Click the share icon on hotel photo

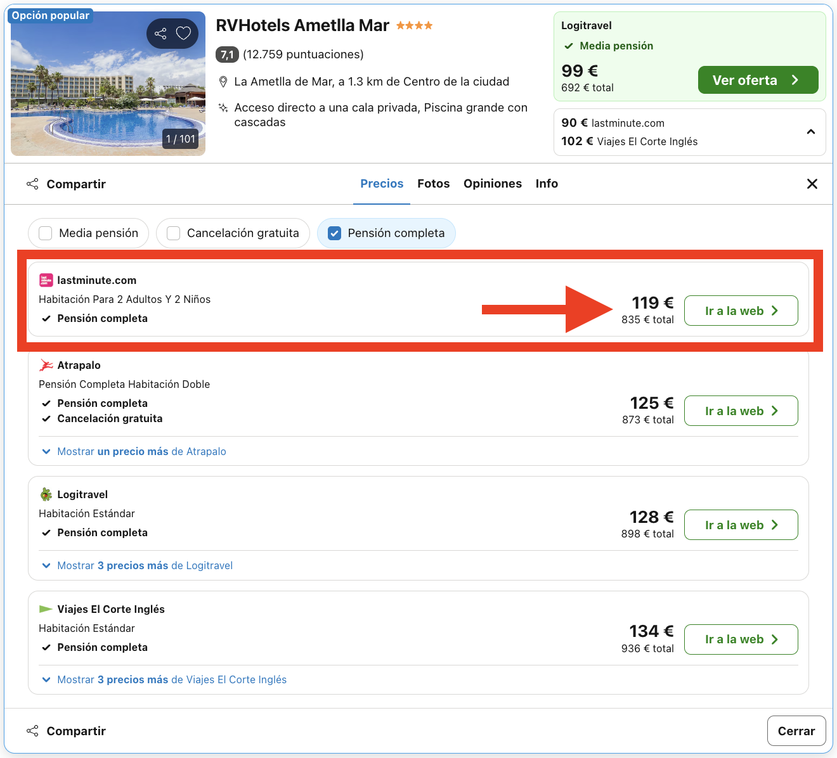tap(161, 34)
